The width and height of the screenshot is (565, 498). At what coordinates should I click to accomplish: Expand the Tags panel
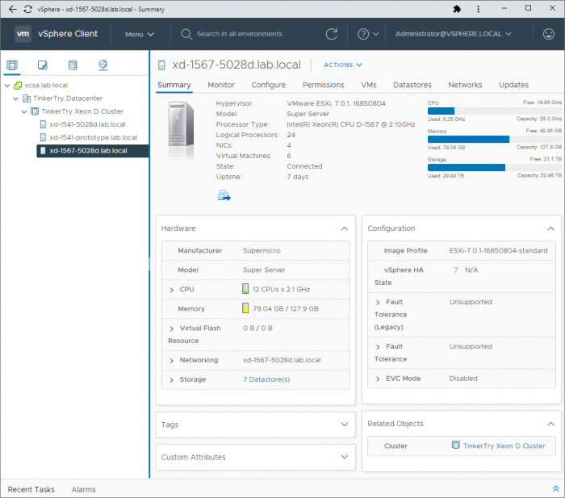coord(345,425)
